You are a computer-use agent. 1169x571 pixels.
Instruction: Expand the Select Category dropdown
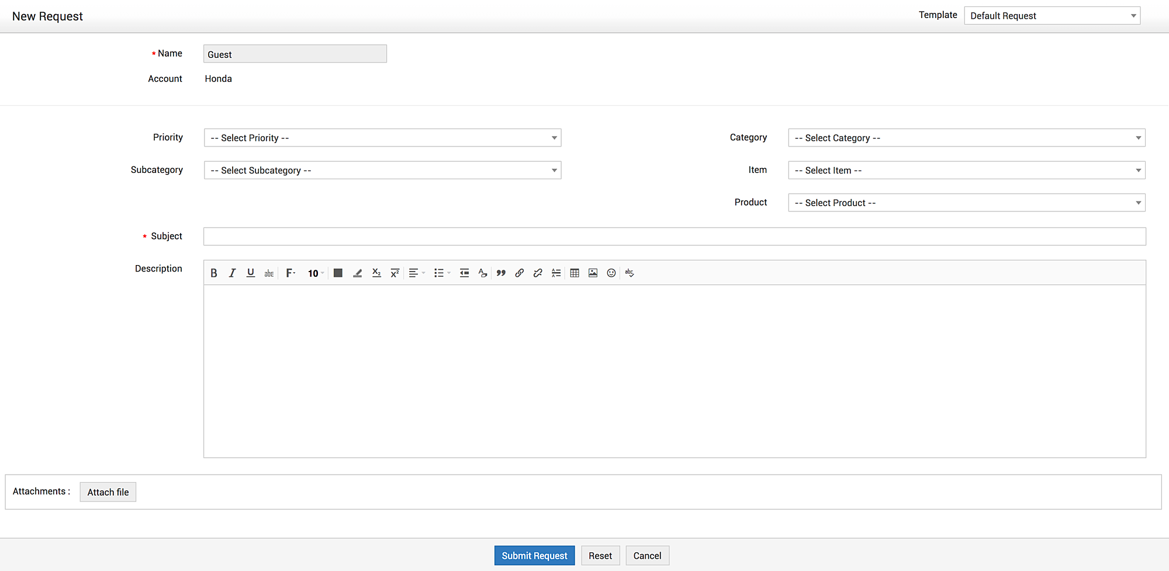point(966,138)
